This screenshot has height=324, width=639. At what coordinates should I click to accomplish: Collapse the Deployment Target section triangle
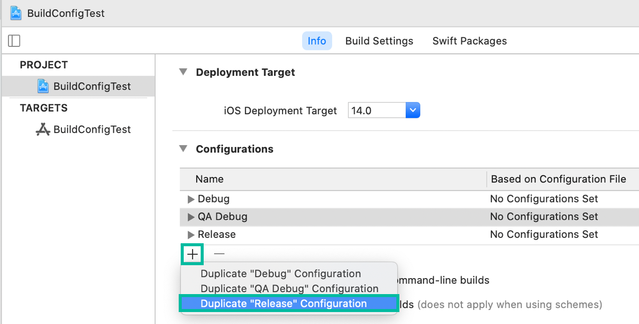pos(184,72)
